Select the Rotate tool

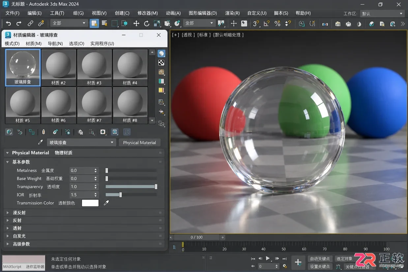click(147, 23)
